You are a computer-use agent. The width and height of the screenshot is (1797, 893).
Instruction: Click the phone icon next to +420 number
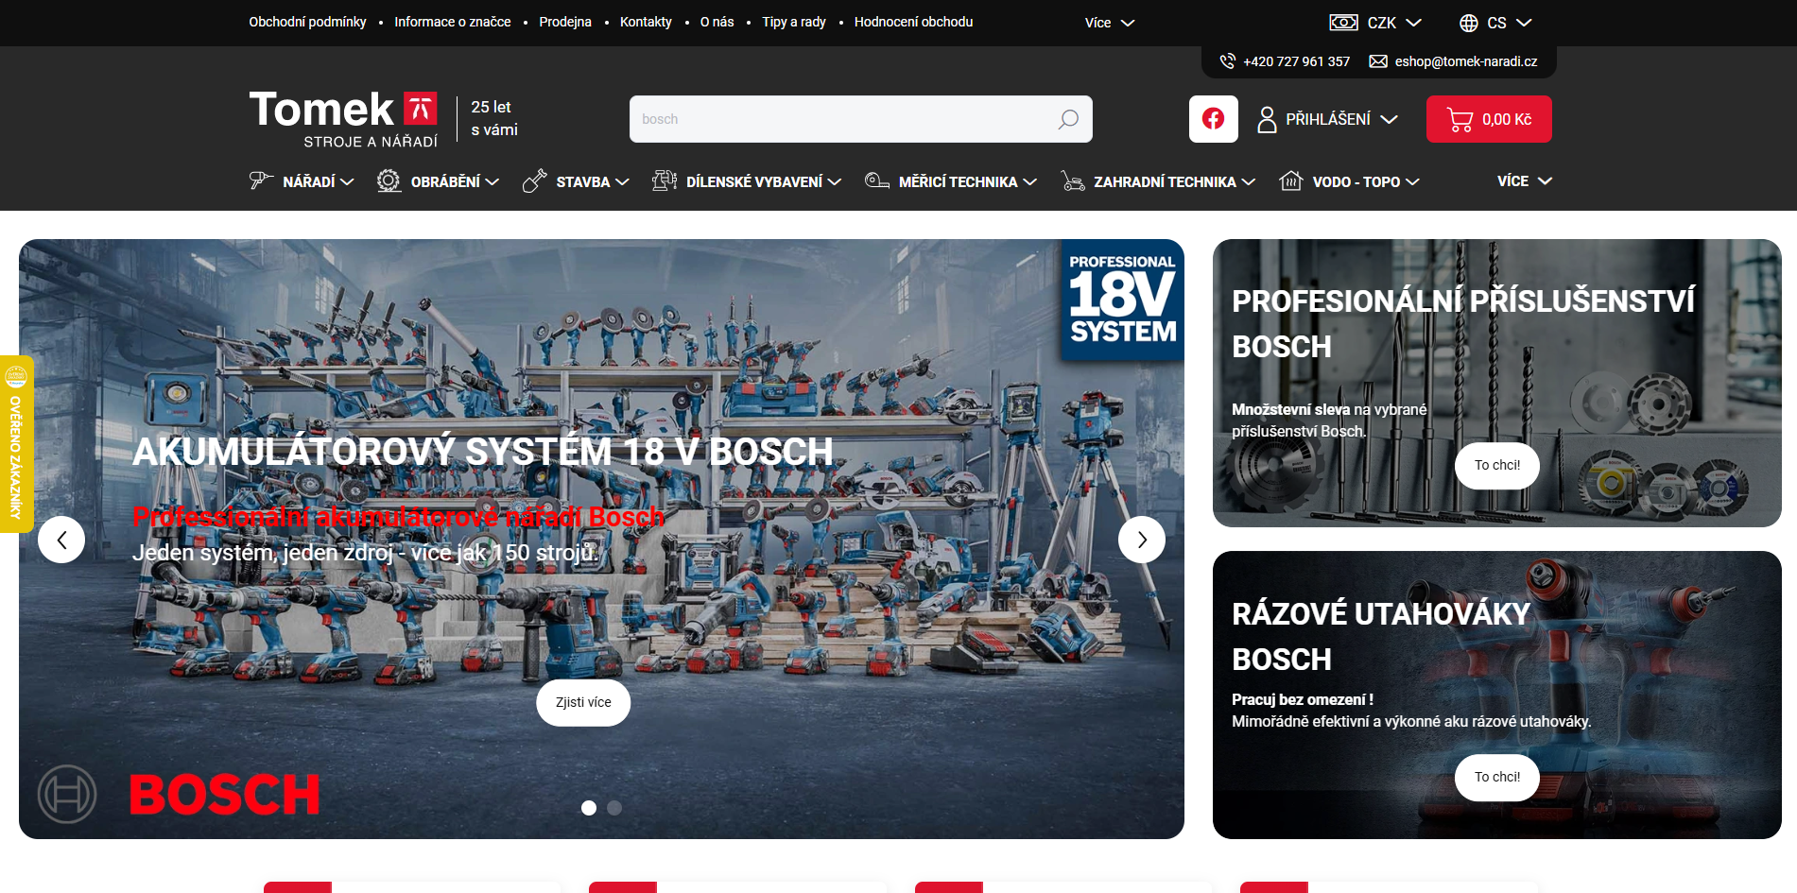[x=1228, y=61]
